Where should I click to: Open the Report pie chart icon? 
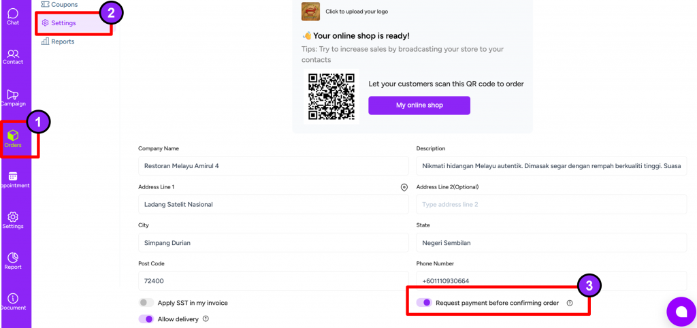click(13, 260)
